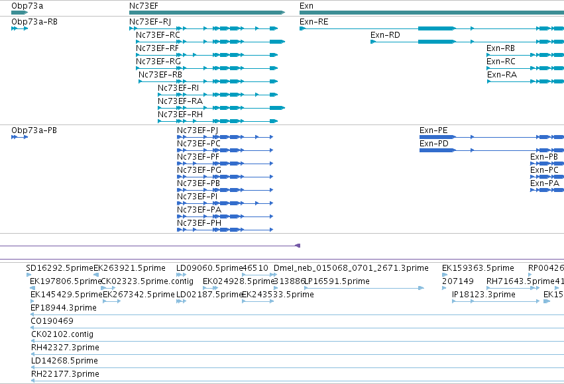The image size is (564, 384).
Task: Select the large exon block of Exn-RD
Action: (x=437, y=42)
